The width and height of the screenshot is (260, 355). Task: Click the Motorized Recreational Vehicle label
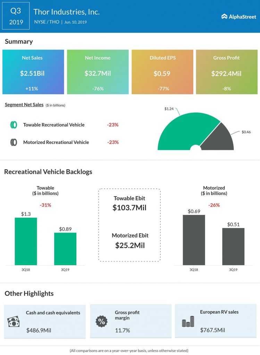(x=56, y=142)
